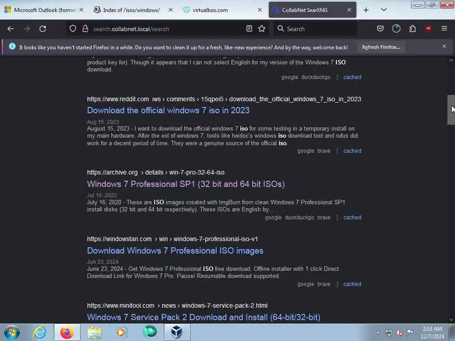
Task: Open site security padlock info
Action: tap(85, 29)
